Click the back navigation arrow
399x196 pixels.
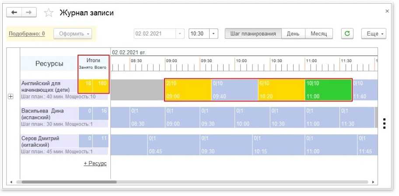pyautogui.click(x=14, y=12)
